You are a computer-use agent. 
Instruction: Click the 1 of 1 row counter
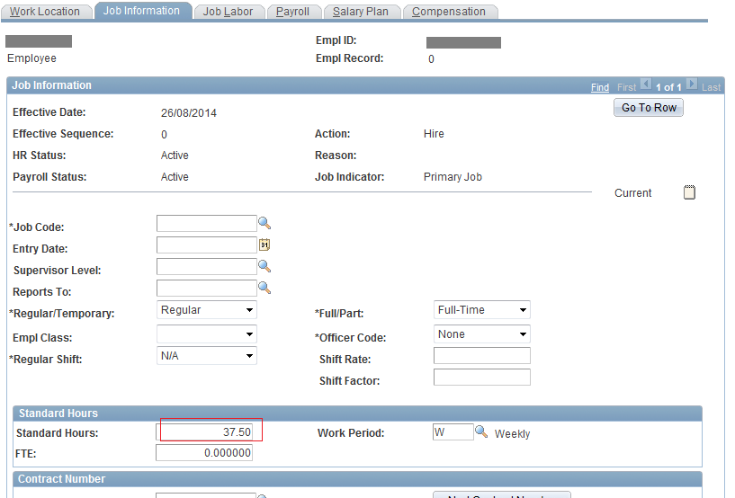tap(669, 87)
